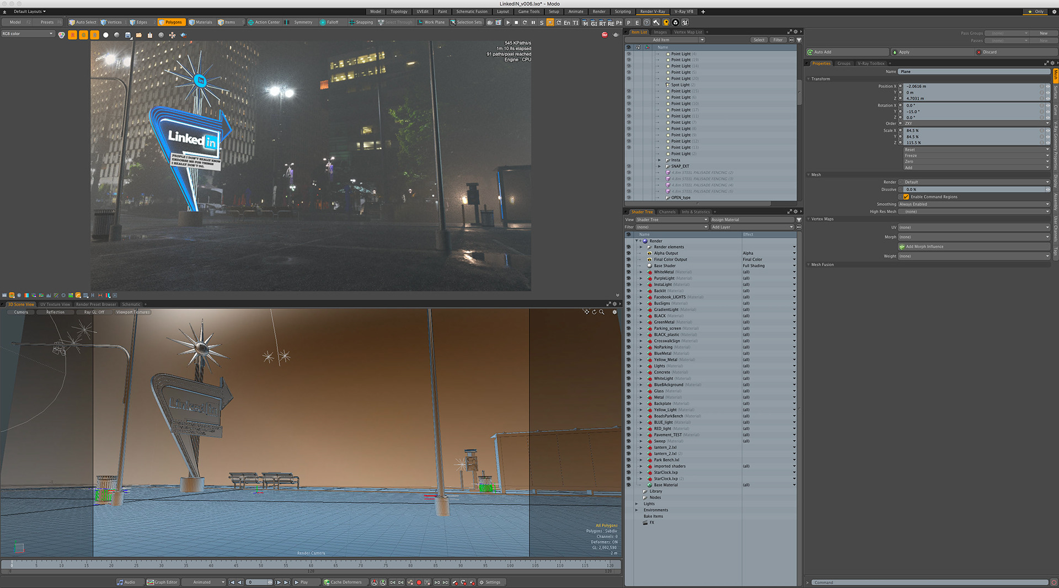Toggle blue channel in V-Ray frame buffer
This screenshot has width=1059, height=588.
[x=94, y=35]
